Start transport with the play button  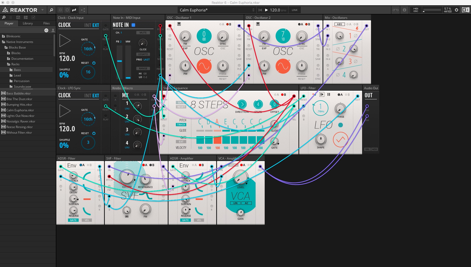[x=266, y=10]
